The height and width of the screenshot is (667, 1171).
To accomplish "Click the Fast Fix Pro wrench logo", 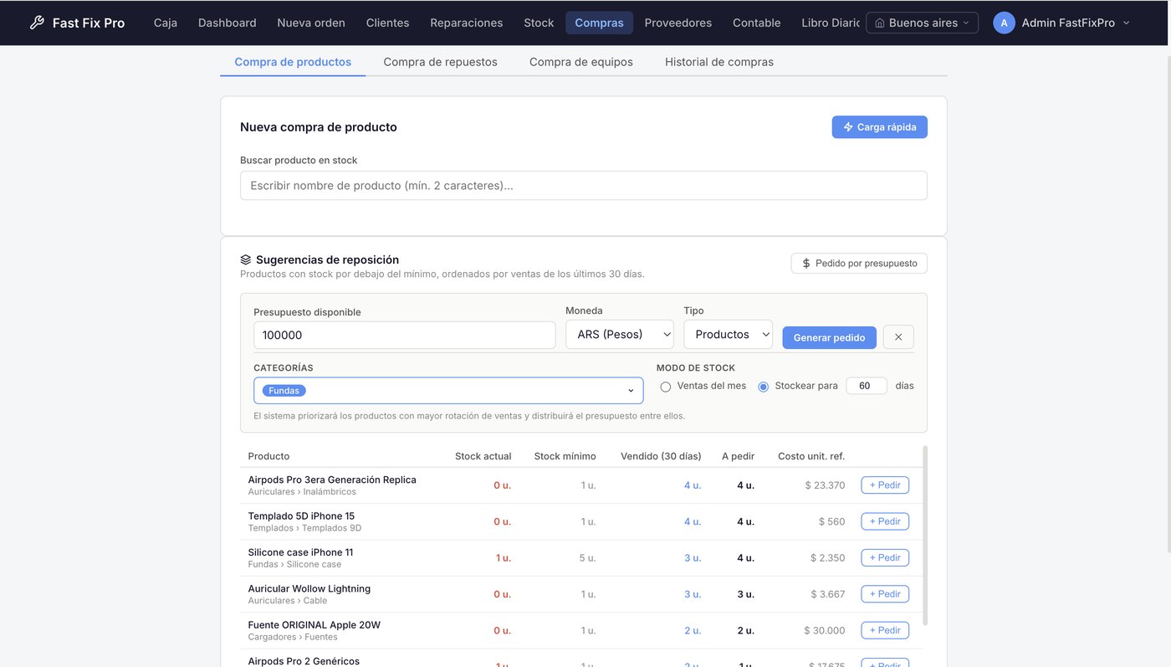I will click(37, 23).
